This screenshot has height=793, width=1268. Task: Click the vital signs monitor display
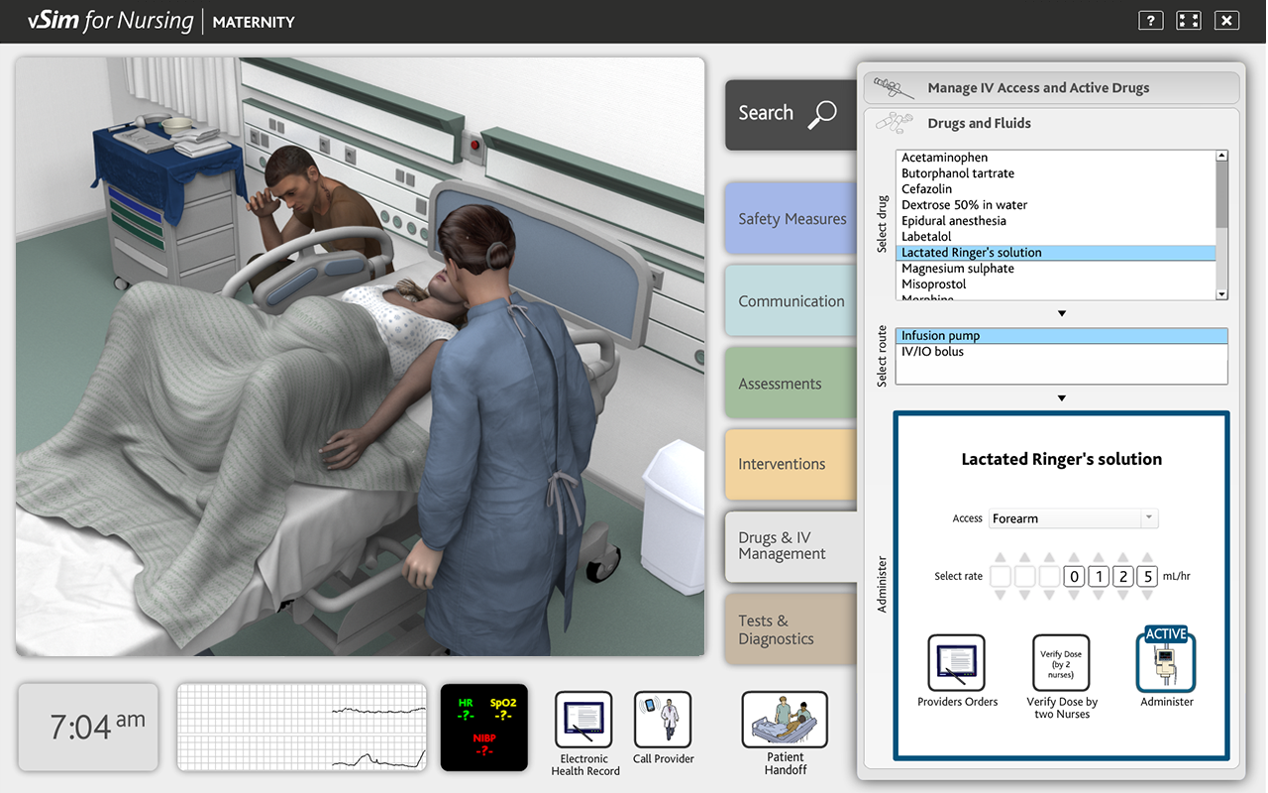coord(483,727)
